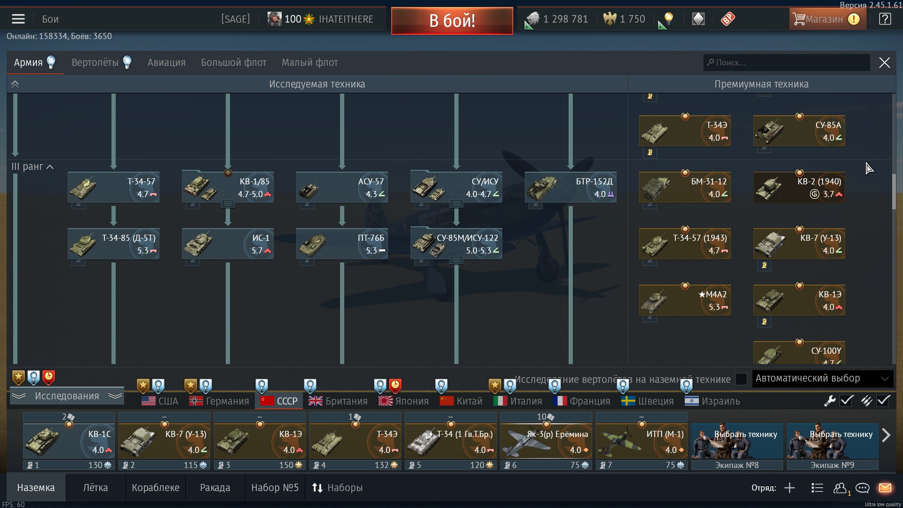This screenshot has width=903, height=508.
Task: Open the [SAGE] squadron tag
Action: tap(236, 19)
